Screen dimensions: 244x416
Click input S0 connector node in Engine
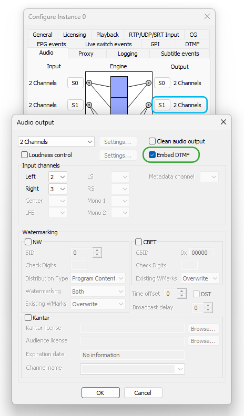[89, 83]
